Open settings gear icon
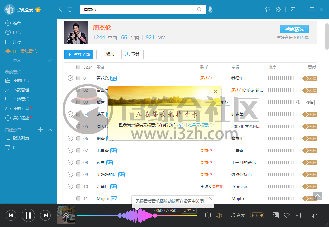329x227 pixels. 278,9
